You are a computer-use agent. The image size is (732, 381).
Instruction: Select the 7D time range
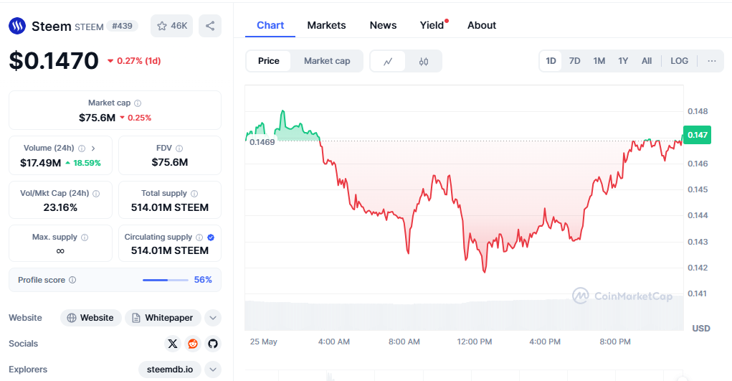pyautogui.click(x=575, y=61)
